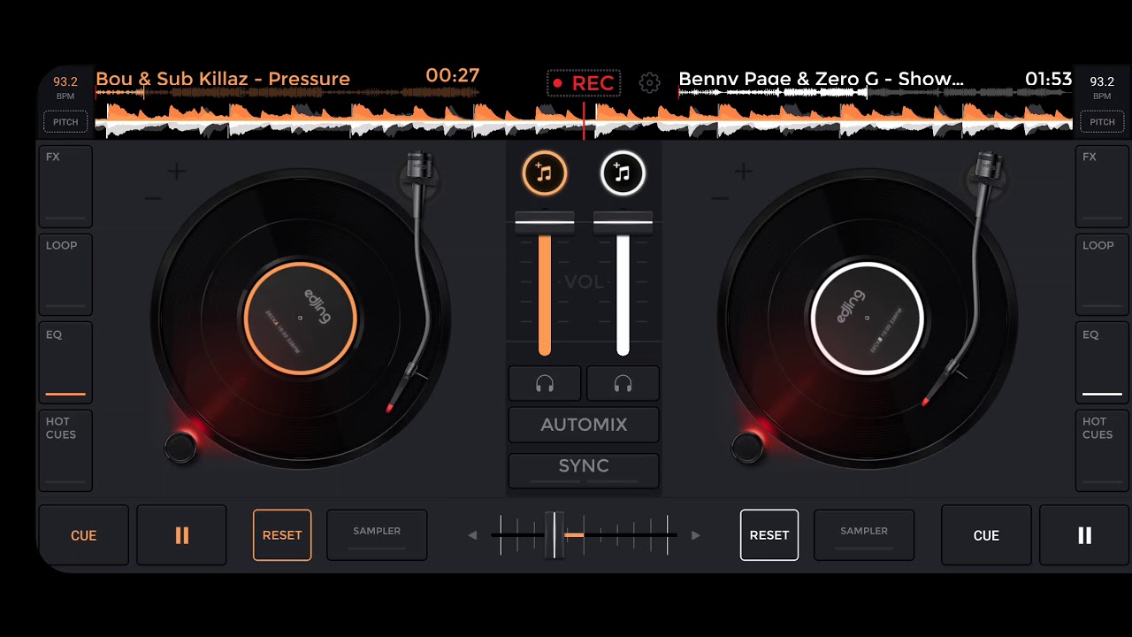Nudge the crossfader with the right arrow
The height and width of the screenshot is (637, 1132).
(695, 535)
